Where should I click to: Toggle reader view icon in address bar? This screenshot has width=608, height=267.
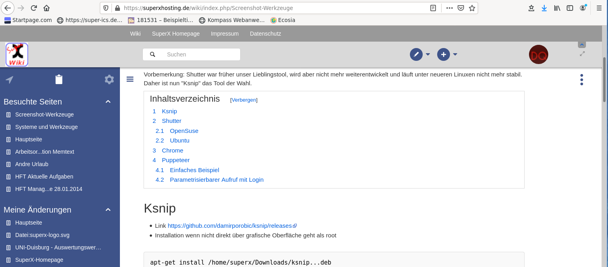[433, 8]
